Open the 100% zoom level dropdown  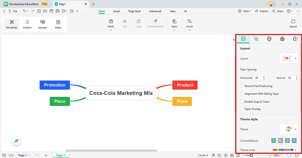278,155
